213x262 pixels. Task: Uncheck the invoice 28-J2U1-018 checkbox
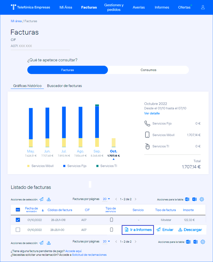pos(18,220)
